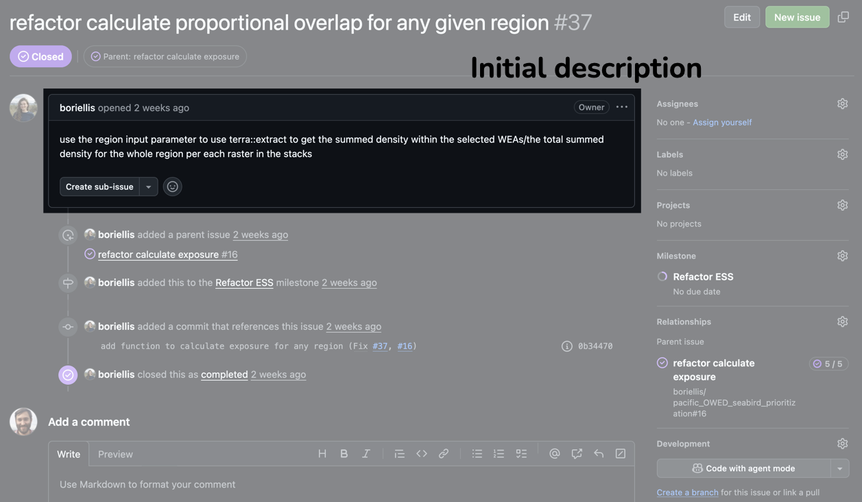Viewport: 862px width, 502px height.
Task: Select the Write tab
Action: click(69, 454)
